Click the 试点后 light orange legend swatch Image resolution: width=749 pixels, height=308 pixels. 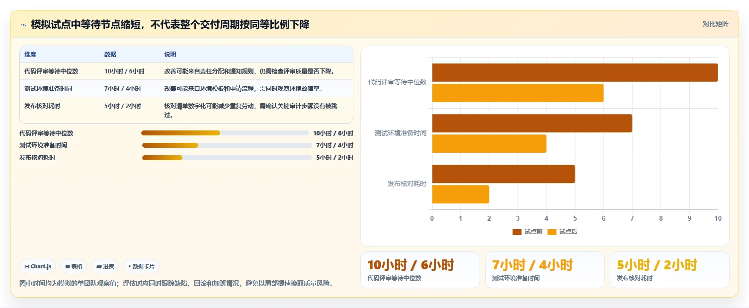[552, 232]
